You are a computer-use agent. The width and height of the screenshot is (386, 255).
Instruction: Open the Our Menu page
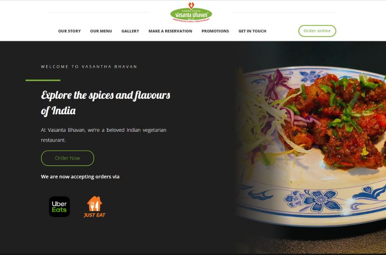(x=101, y=31)
